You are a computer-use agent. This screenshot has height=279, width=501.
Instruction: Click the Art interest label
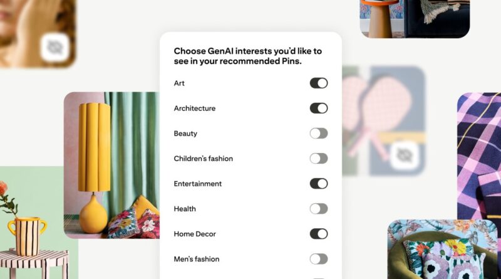point(179,83)
